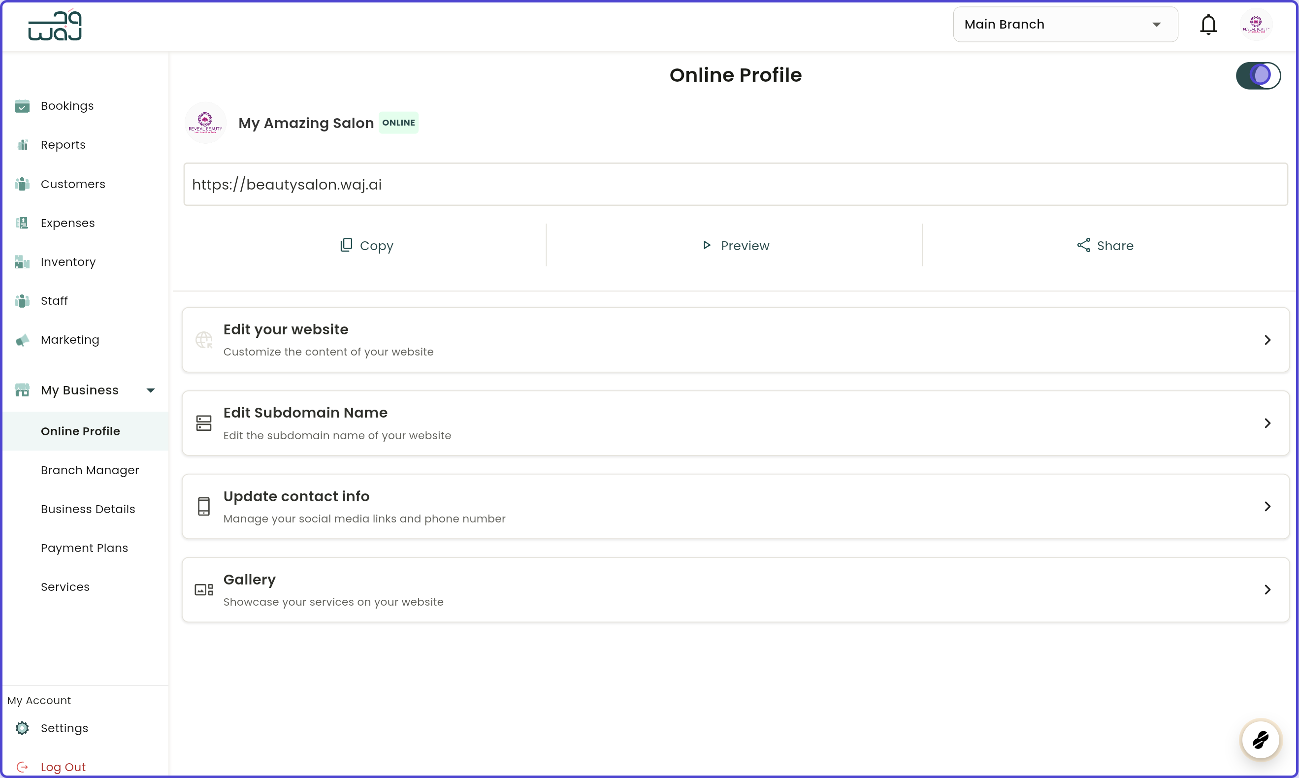Click the Share option
The height and width of the screenshot is (778, 1299).
coord(1104,245)
